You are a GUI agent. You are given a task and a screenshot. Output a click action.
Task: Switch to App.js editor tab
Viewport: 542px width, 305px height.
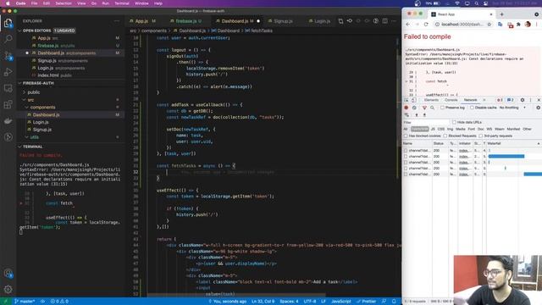141,21
